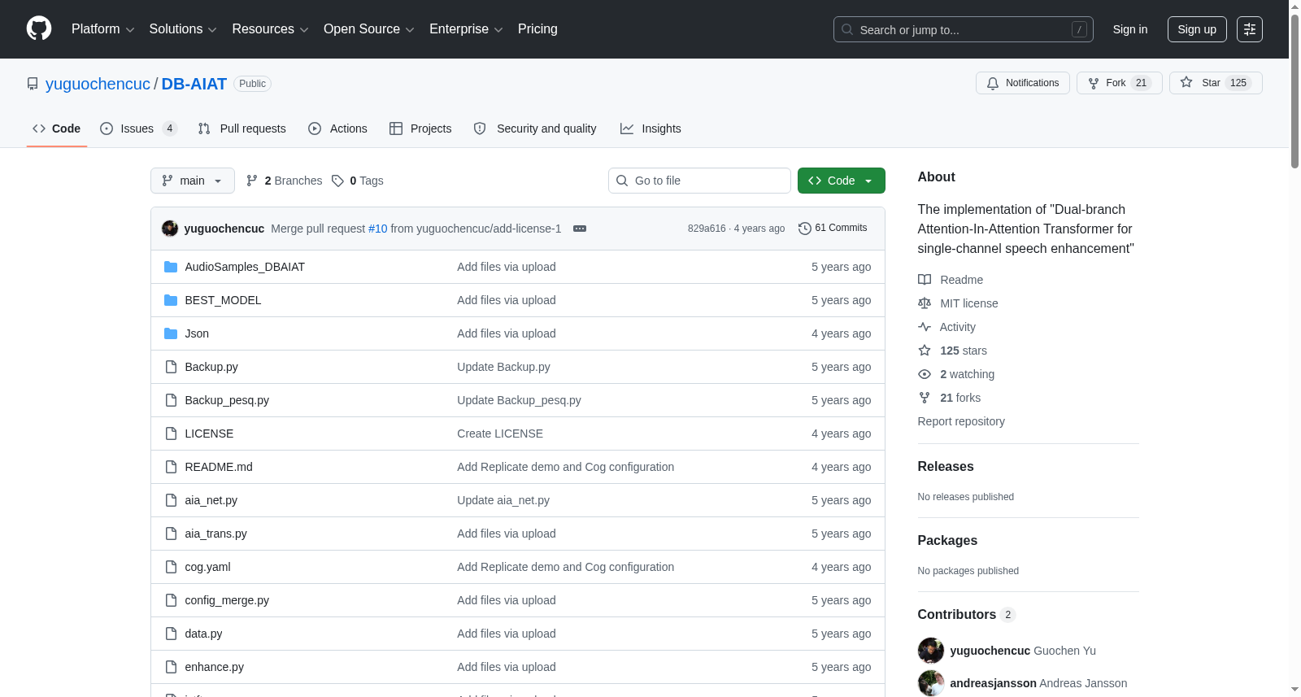This screenshot has height=697, width=1301.
Task: Expand commit message with the ellipsis icon
Action: tap(580, 229)
